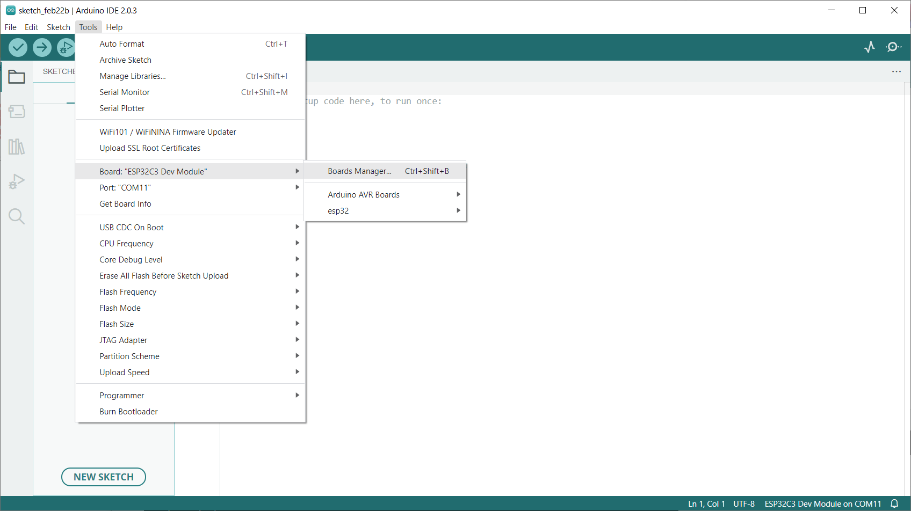Expand the Upload Speed submenu
This screenshot has width=911, height=511.
coord(191,373)
